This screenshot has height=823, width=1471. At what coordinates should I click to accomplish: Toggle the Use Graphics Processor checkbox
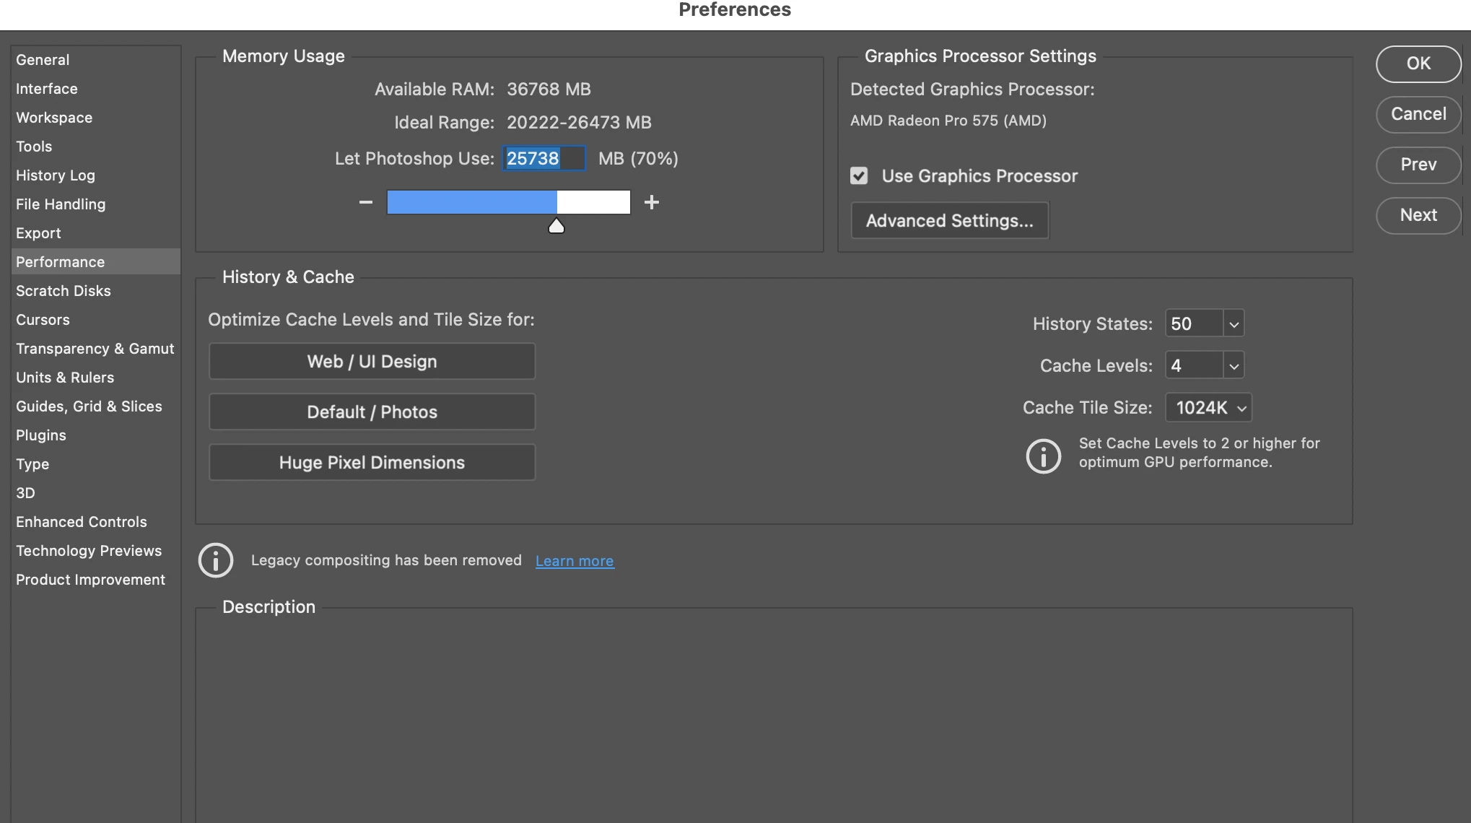[859, 175]
